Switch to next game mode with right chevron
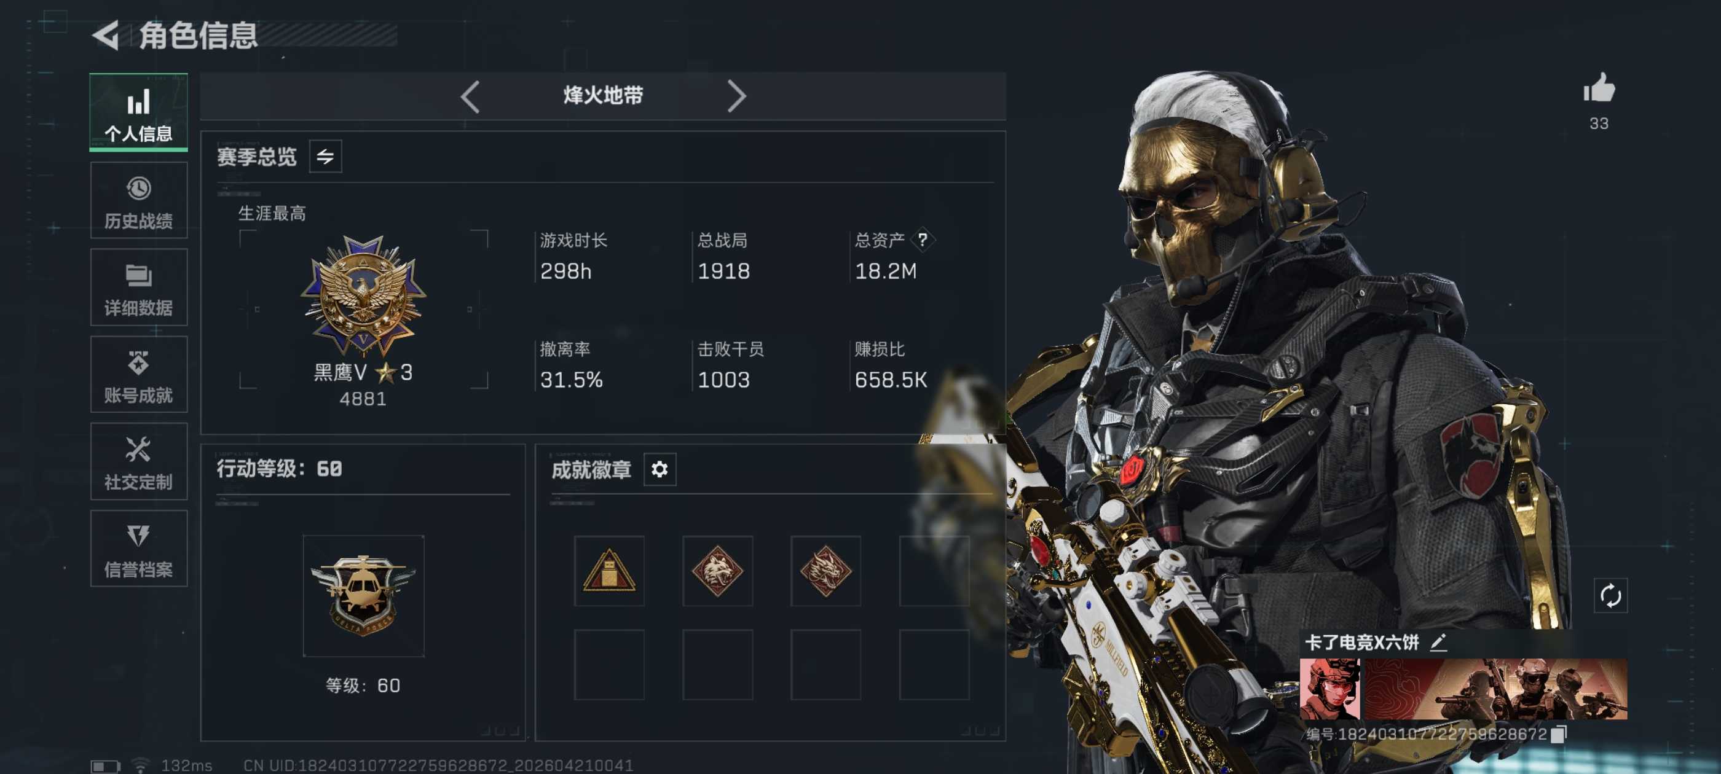This screenshot has width=1721, height=774. coord(736,97)
